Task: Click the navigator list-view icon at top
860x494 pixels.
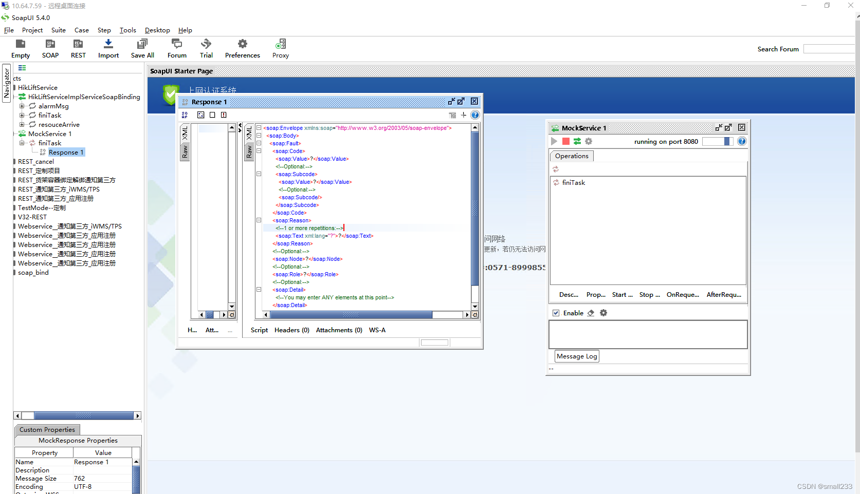Action: 22,68
